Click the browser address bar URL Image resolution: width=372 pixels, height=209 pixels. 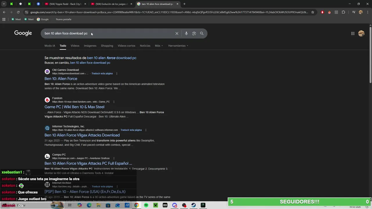point(169,12)
